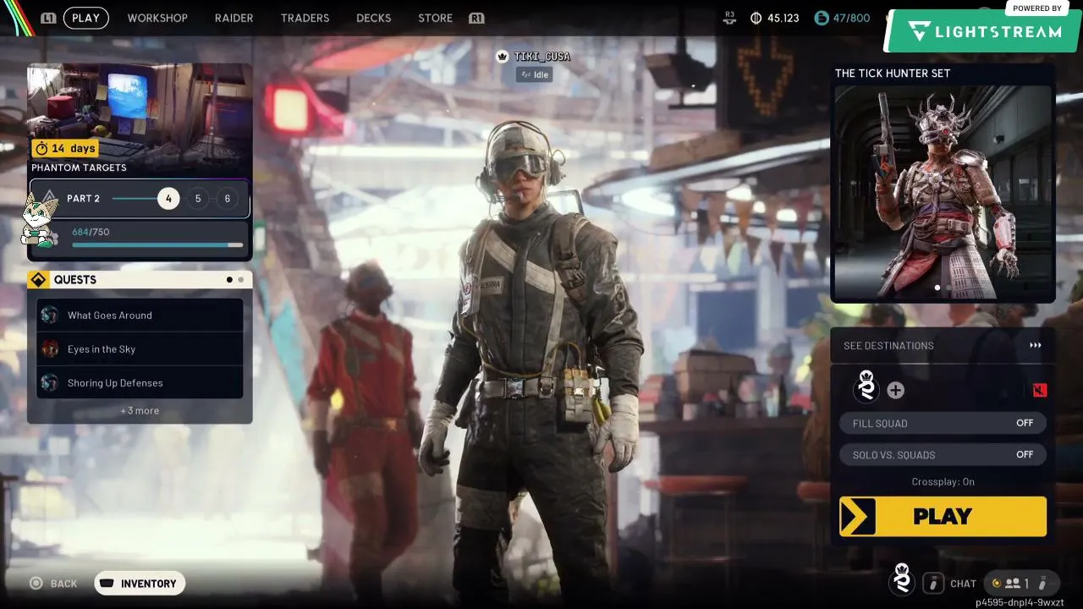Image resolution: width=1083 pixels, height=609 pixels.
Task: Expand the +3 more quests
Action: (140, 411)
